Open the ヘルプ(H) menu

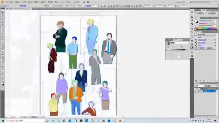coord(76,2)
